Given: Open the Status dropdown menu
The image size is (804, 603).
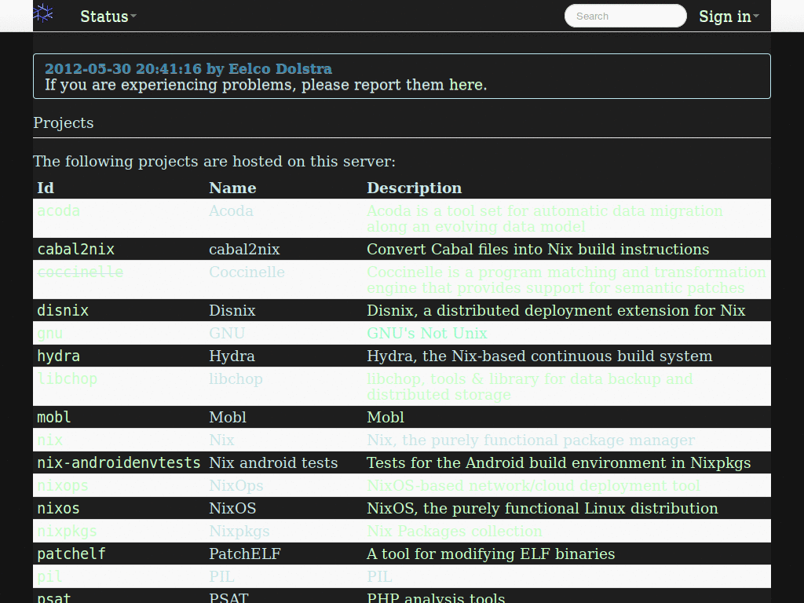Looking at the screenshot, I should [x=108, y=16].
